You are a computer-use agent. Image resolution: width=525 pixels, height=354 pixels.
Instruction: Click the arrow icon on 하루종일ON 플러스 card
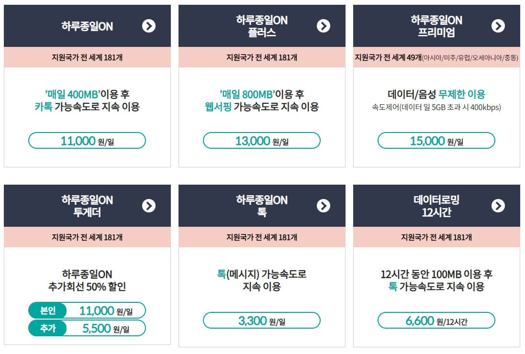tap(324, 26)
